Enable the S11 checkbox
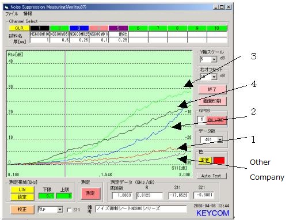The image size is (293, 220). 69,210
